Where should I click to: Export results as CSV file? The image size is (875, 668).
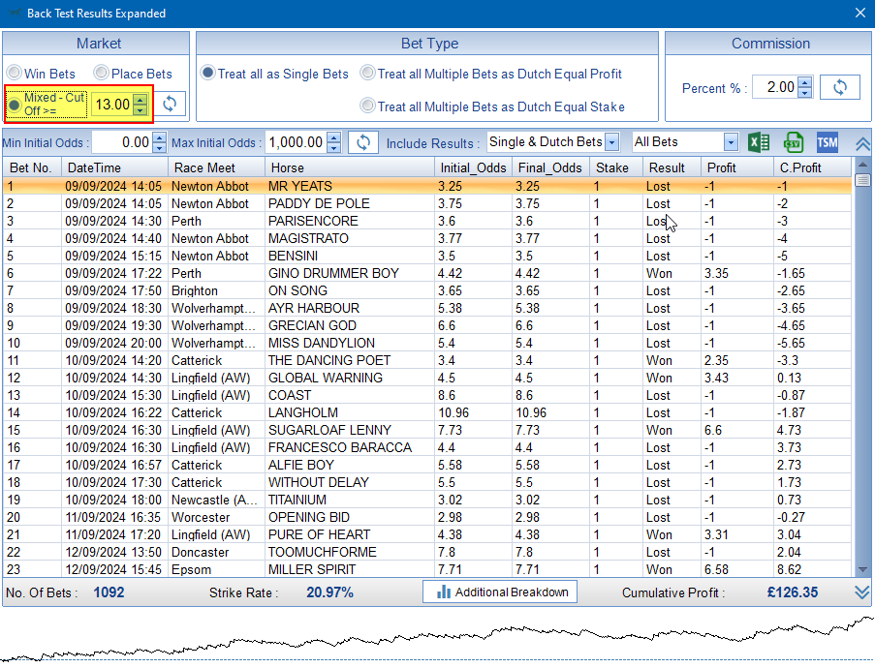(x=794, y=142)
